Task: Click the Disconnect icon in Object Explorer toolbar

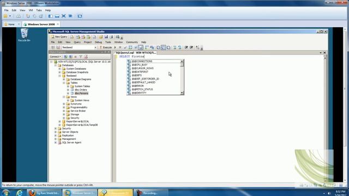Action: [x=70, y=57]
